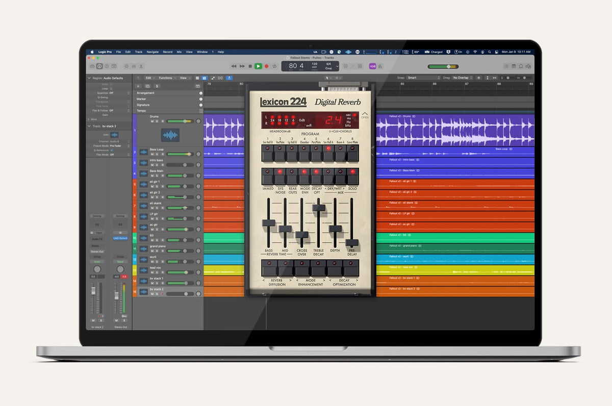Screen dimensions: 612x406
Task: Toggle the Inspector button in the toolbar
Action: click(x=99, y=66)
